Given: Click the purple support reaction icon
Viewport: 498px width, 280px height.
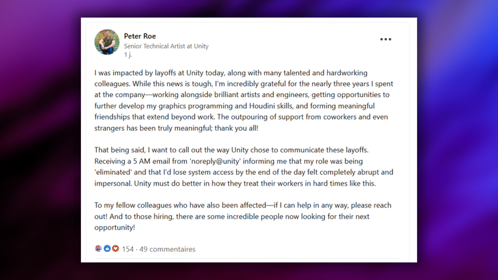Looking at the screenshot, I should (x=98, y=249).
